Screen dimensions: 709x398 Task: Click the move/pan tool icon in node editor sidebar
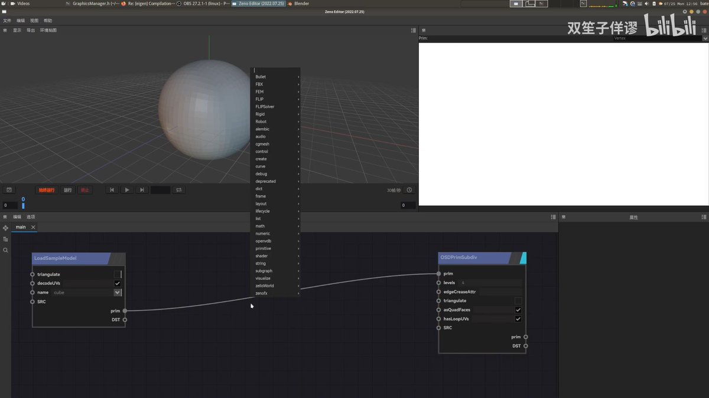tap(5, 228)
